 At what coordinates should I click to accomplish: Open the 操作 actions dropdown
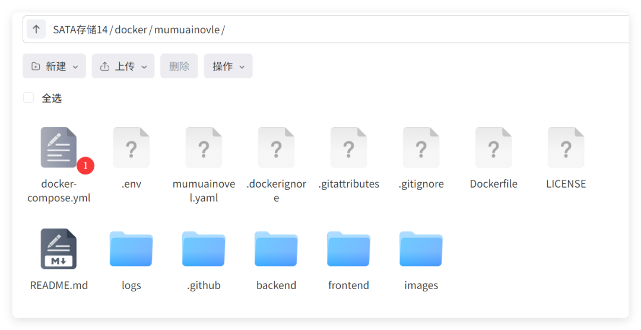tap(228, 66)
